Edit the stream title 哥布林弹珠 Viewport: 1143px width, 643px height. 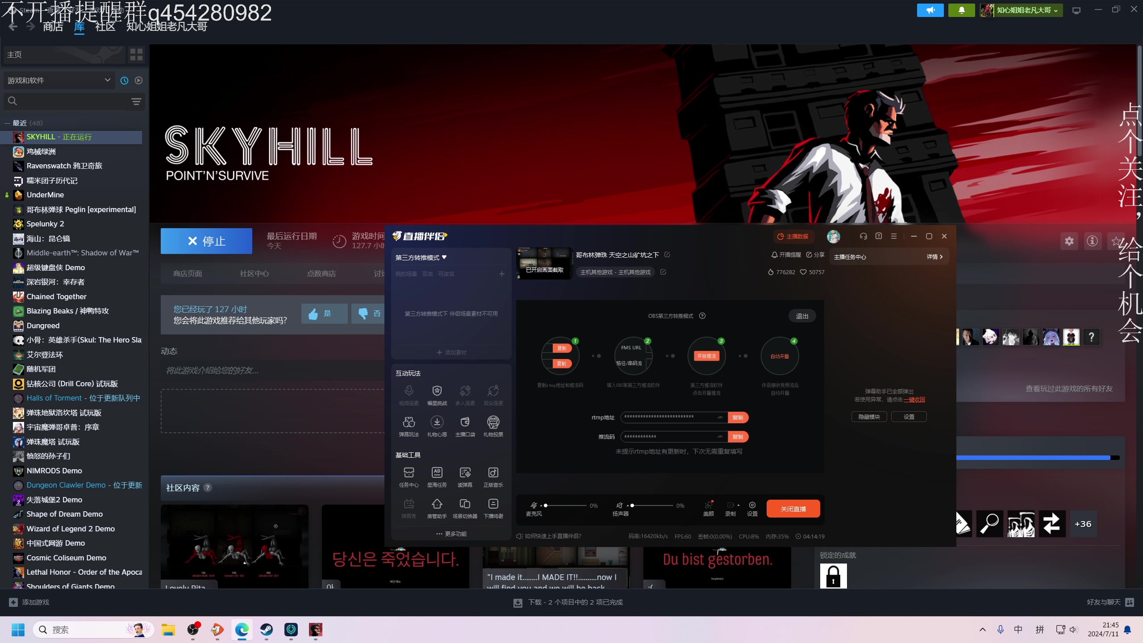click(x=667, y=255)
